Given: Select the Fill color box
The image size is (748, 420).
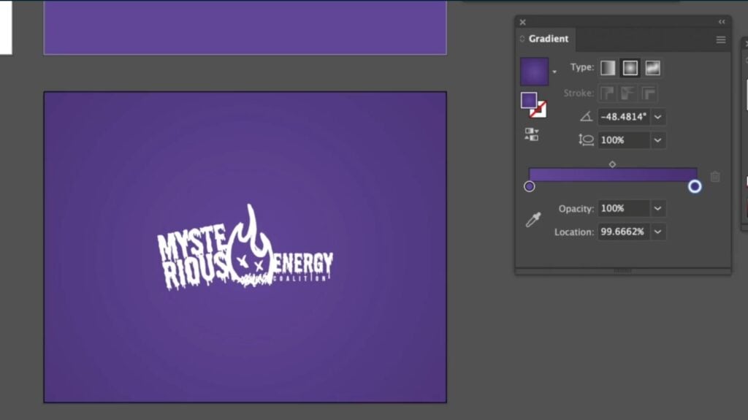Looking at the screenshot, I should (x=529, y=100).
